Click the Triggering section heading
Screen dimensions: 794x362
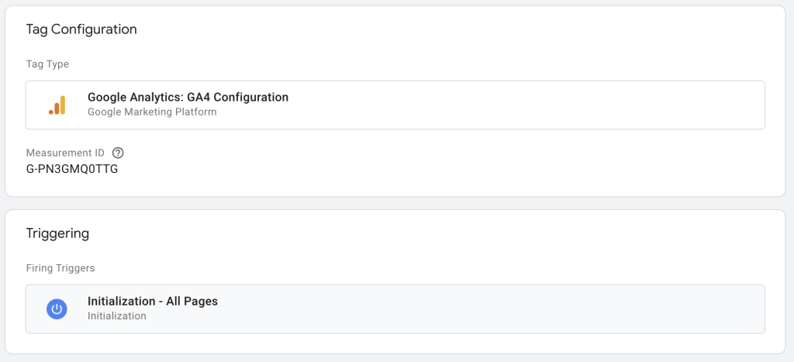57,233
